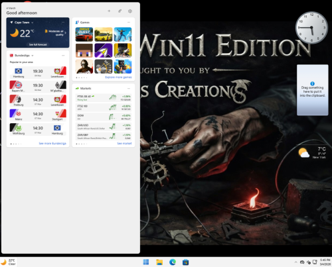The image size is (332, 267).
Task: Select the FTSE 100 market row
Action: 104,107
